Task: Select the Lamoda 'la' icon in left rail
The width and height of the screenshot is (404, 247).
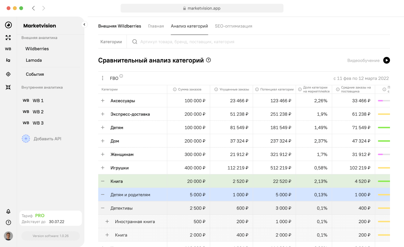Action: click(8, 60)
